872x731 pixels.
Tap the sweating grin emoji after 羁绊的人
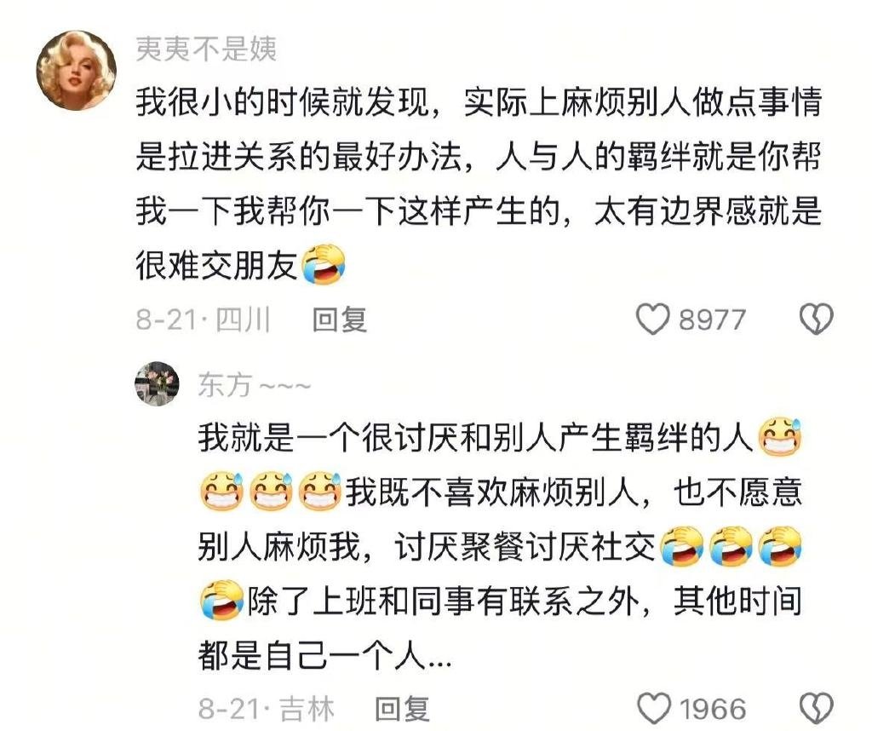click(x=780, y=437)
